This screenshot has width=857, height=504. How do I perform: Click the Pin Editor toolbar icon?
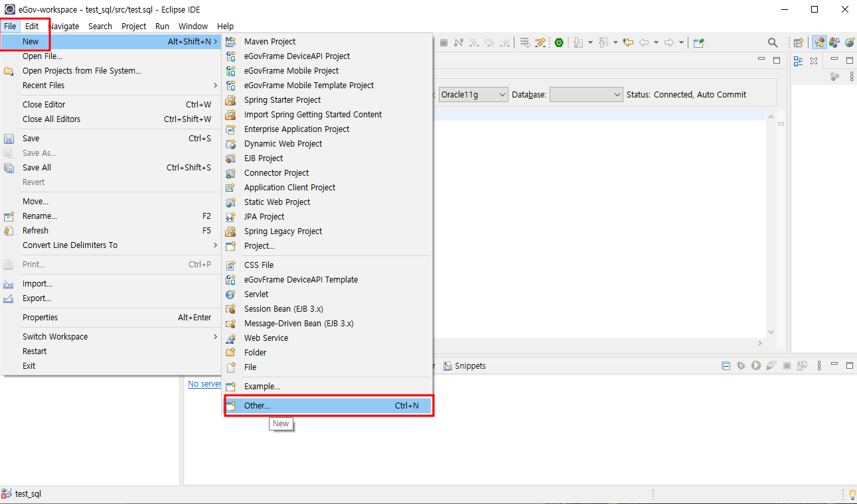698,42
